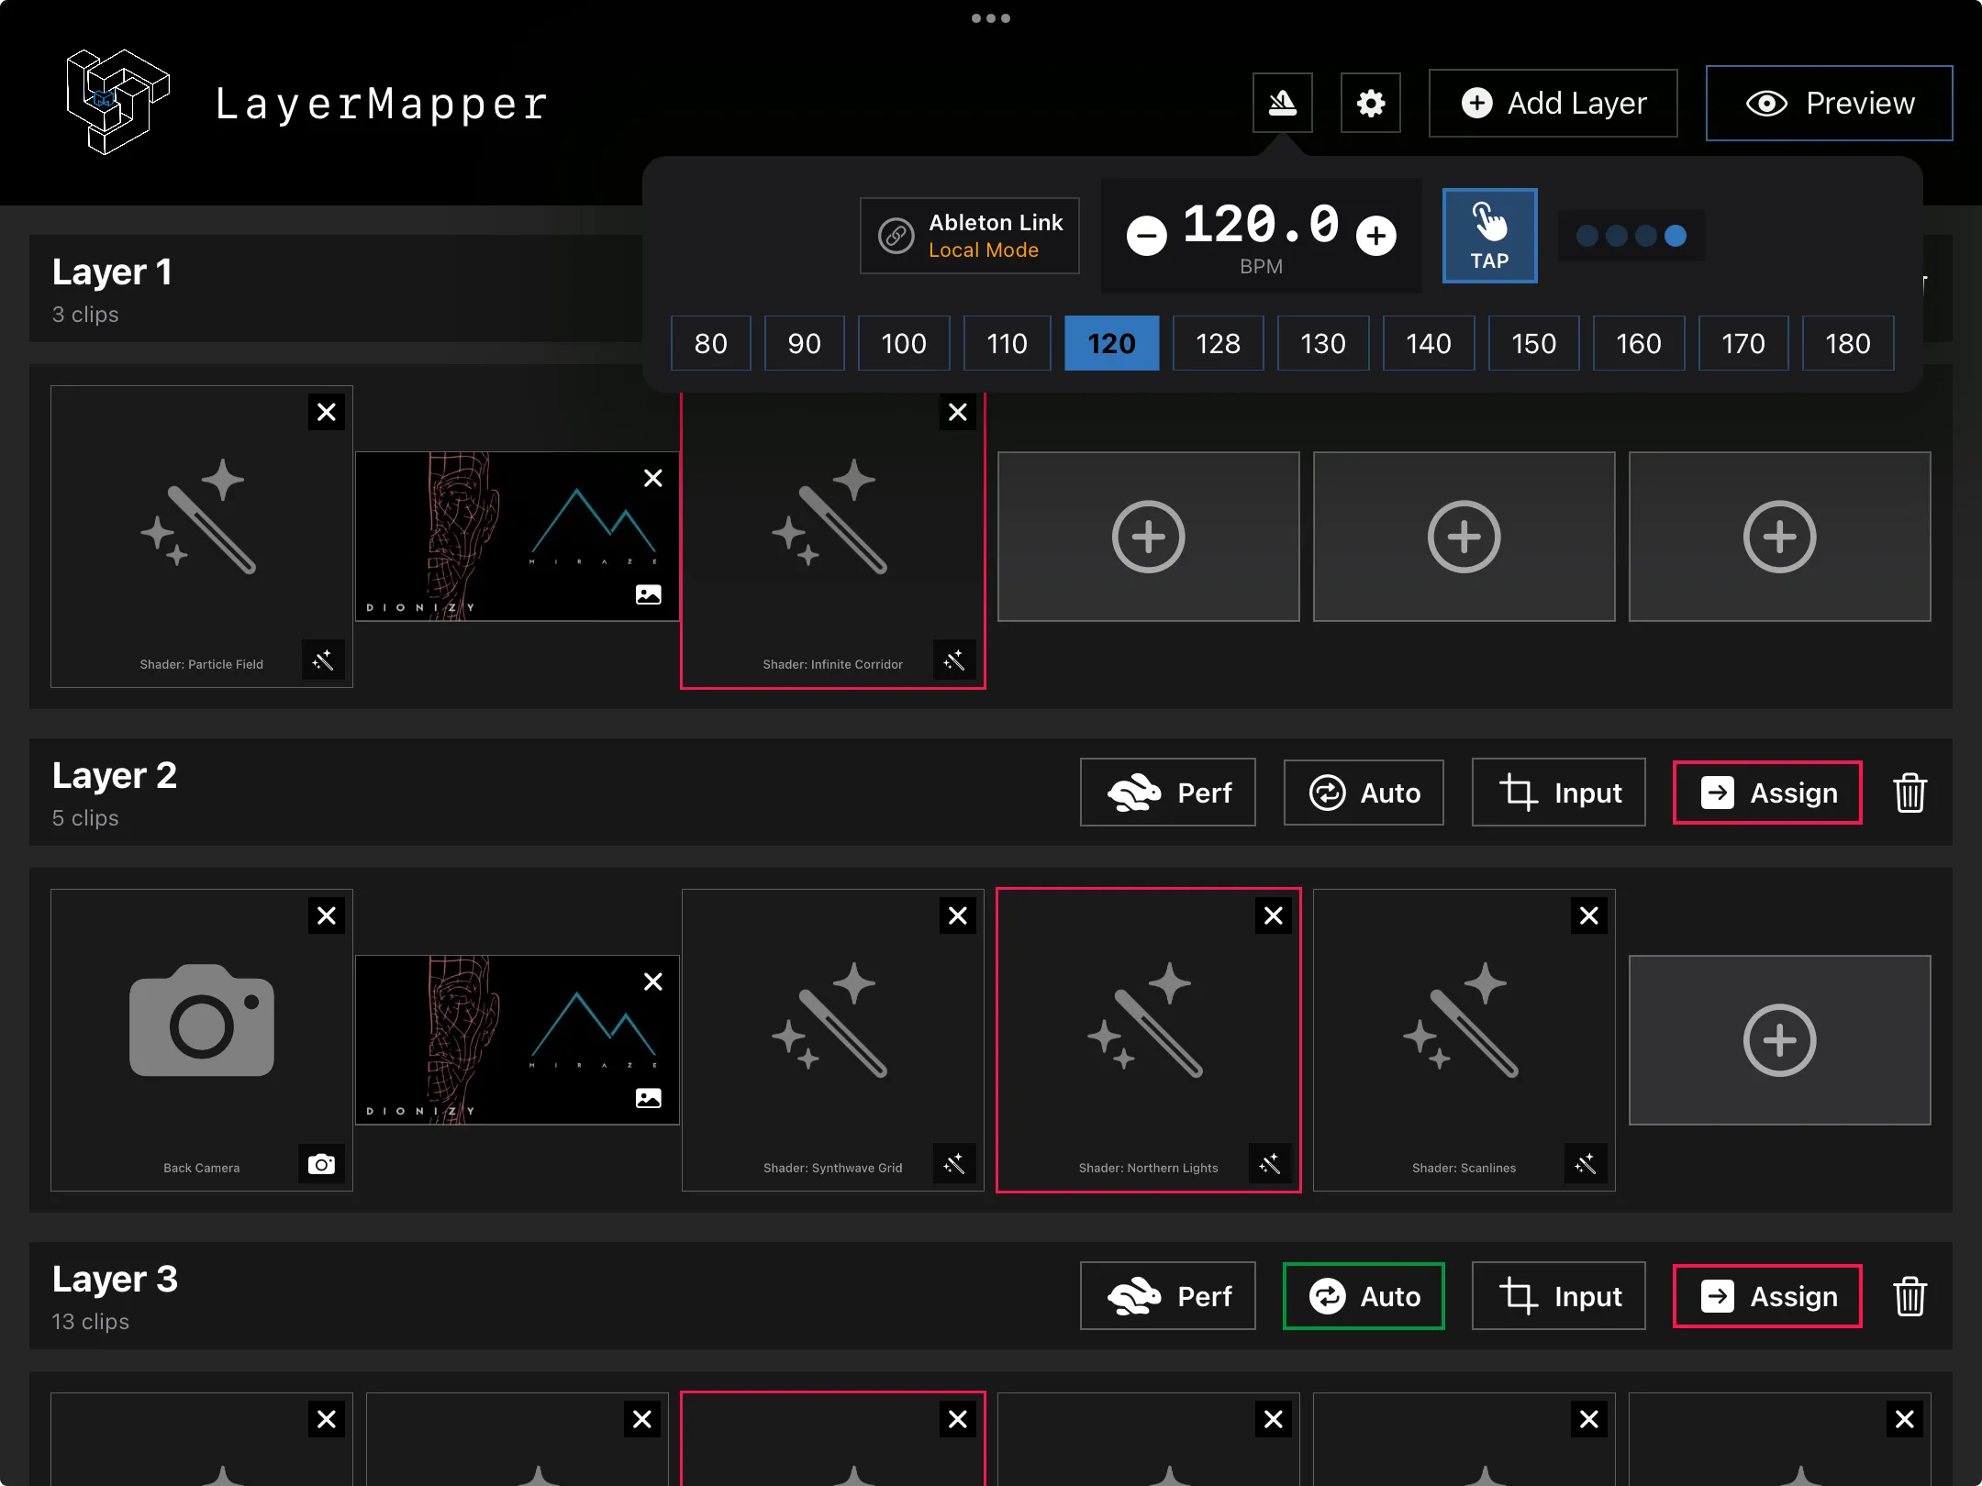
Task: Select the 100 BPM preset
Action: click(x=904, y=343)
